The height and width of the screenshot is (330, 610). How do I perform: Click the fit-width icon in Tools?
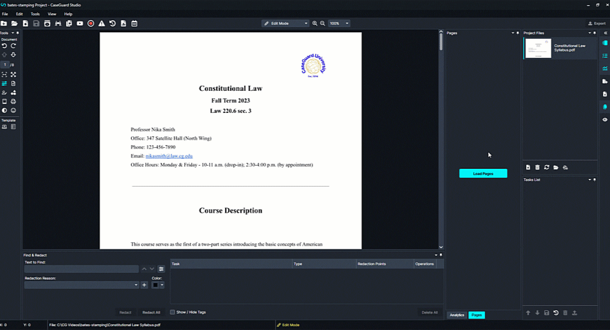click(x=4, y=74)
